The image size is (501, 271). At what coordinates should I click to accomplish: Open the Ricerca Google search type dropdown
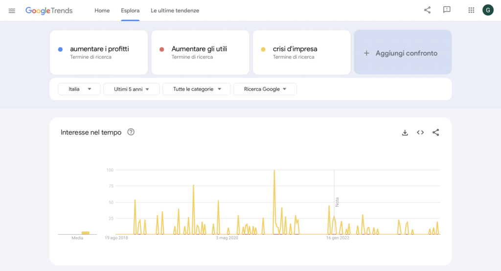[x=265, y=89]
